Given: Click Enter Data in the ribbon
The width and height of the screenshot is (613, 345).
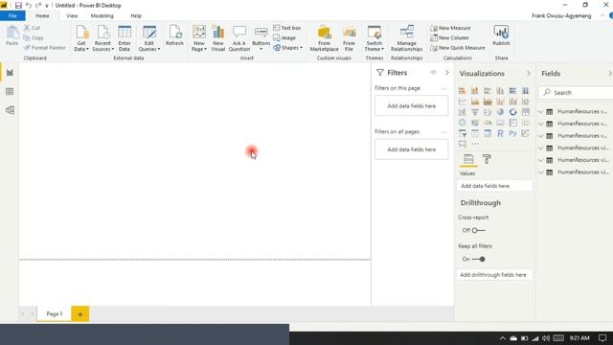Looking at the screenshot, I should tap(125, 38).
